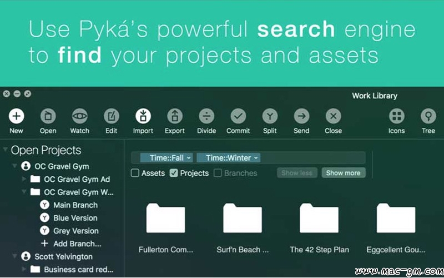
Task: Collapse the Scott Yelvington node
Action: [15, 256]
